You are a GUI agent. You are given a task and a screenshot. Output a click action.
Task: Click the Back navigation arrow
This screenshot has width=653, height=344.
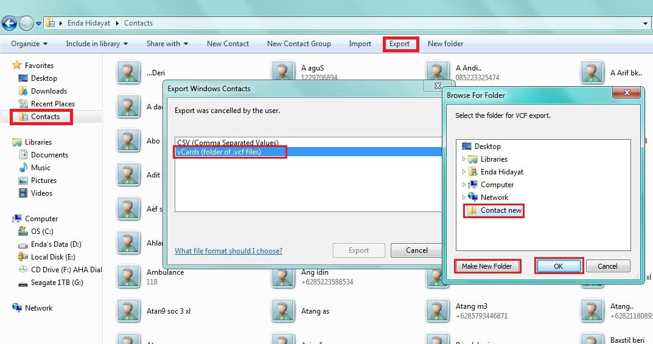9,23
